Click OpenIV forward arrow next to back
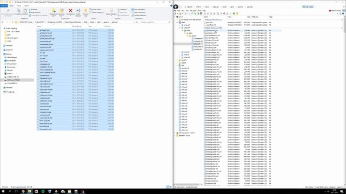 click(x=180, y=7)
